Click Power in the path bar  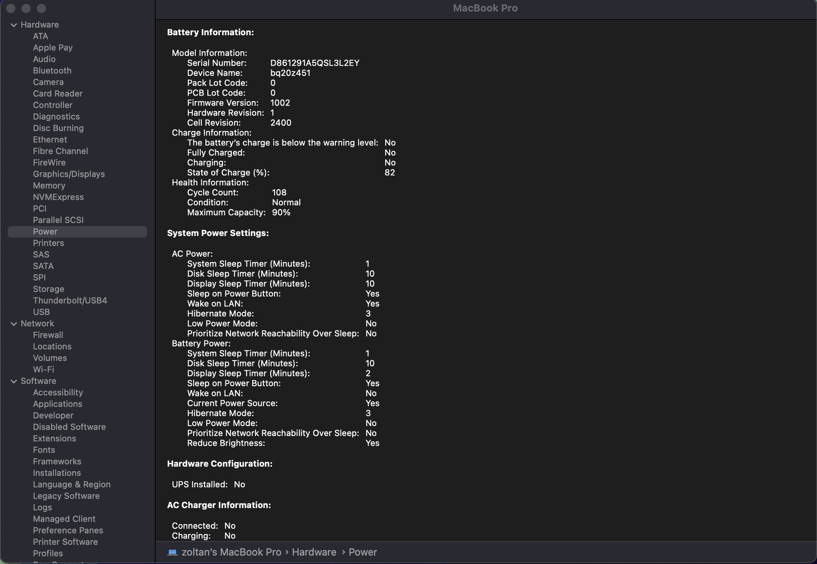click(363, 552)
